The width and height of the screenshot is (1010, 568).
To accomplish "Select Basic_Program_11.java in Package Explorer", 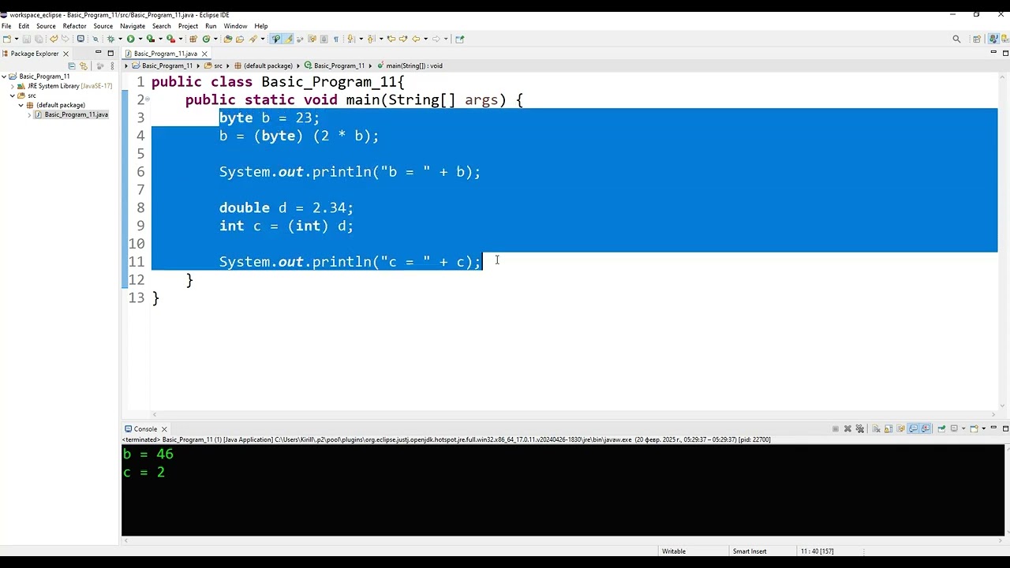I will pyautogui.click(x=76, y=114).
